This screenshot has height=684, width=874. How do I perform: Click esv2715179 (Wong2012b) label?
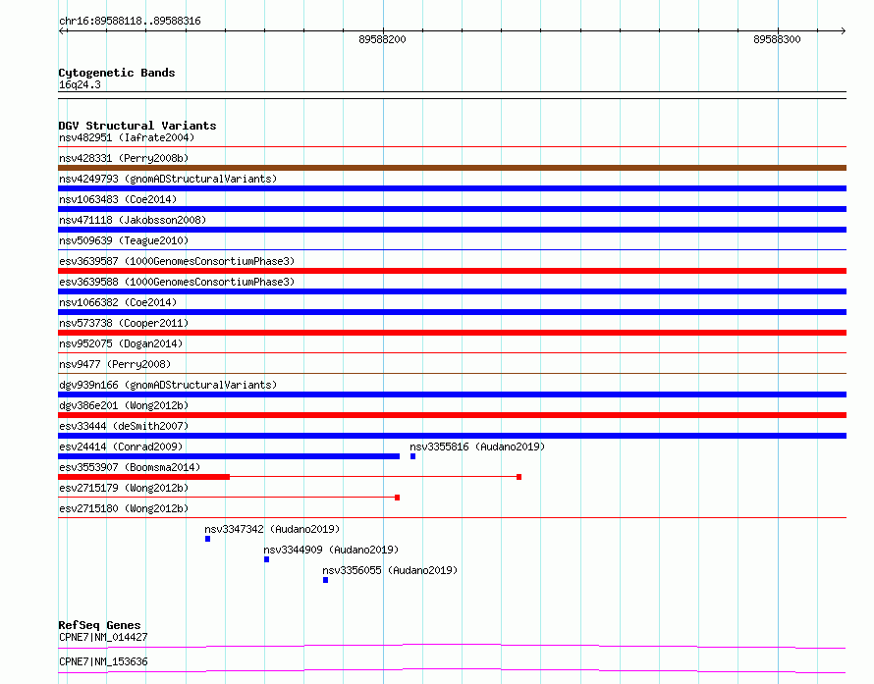(x=124, y=488)
